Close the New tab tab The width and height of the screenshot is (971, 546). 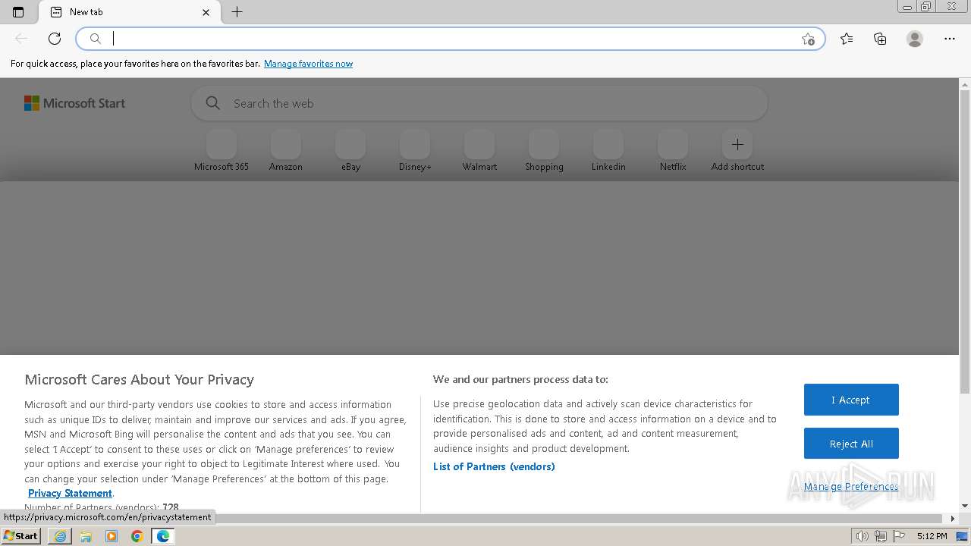pyautogui.click(x=206, y=12)
